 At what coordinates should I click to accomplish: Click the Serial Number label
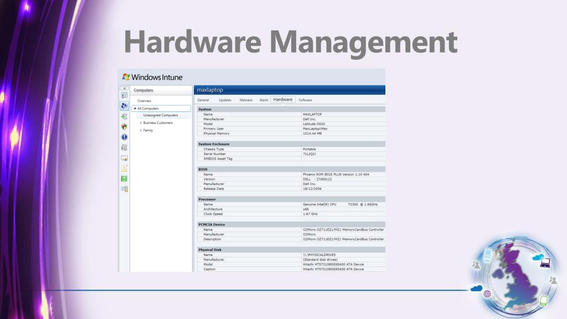(214, 154)
